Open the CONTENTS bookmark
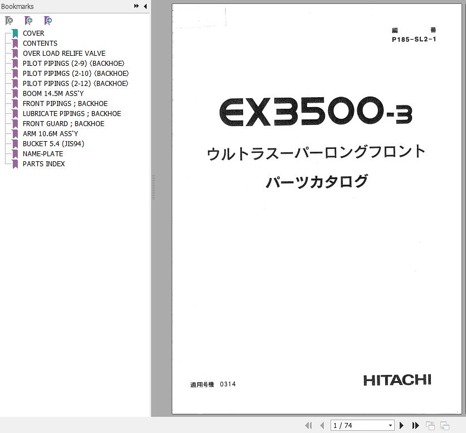Viewport: 466px width, 433px height. (40, 44)
